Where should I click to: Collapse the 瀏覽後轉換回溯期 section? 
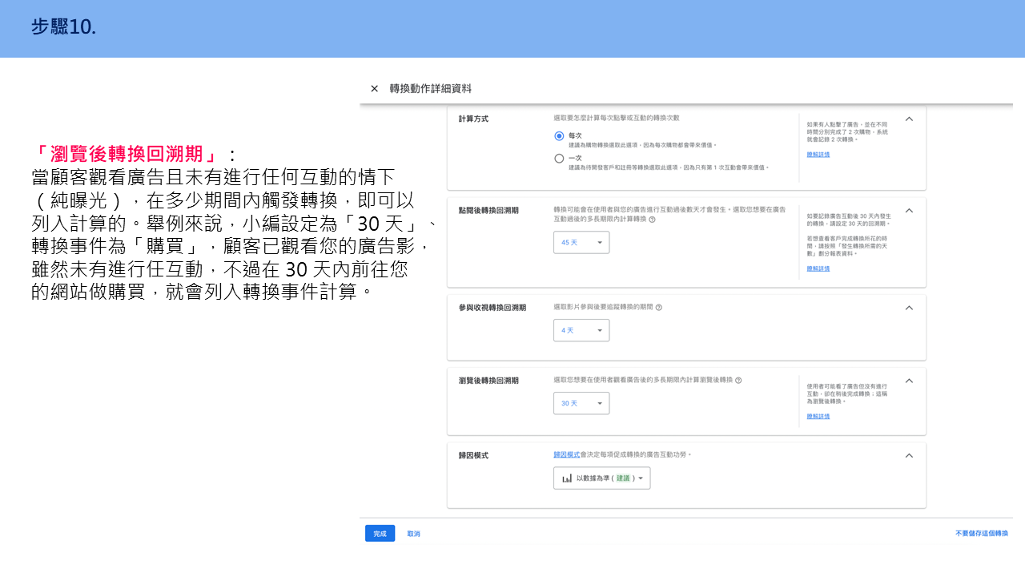tap(909, 381)
